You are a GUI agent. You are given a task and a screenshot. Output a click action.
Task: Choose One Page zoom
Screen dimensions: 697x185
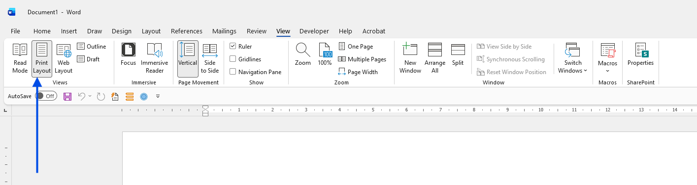point(356,47)
